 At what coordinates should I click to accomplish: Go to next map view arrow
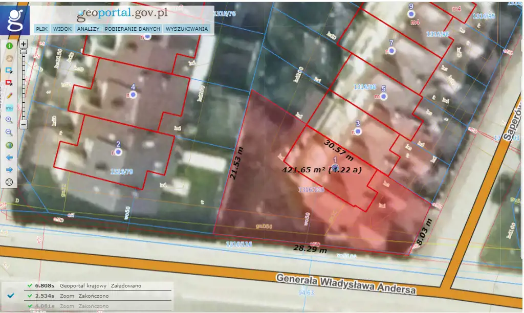pyautogui.click(x=9, y=169)
